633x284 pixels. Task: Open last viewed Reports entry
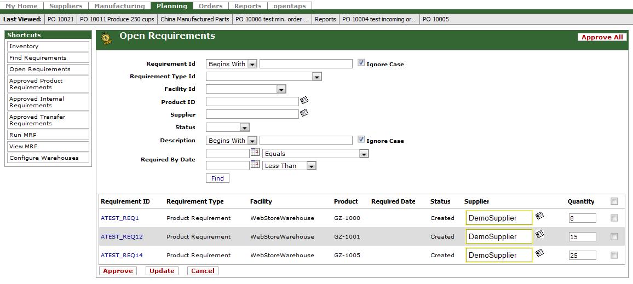click(x=325, y=19)
